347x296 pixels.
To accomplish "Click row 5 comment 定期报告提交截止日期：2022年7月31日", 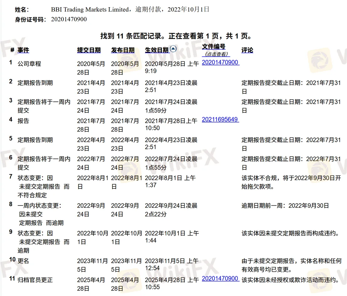I will [x=291, y=144].
